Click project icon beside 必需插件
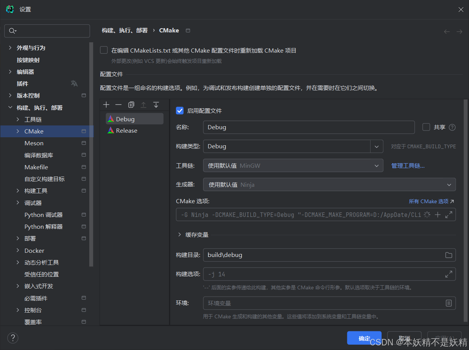The width and height of the screenshot is (469, 350). click(x=84, y=298)
